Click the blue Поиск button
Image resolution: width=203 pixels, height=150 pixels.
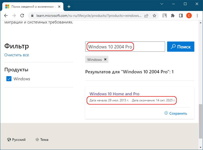(x=181, y=47)
